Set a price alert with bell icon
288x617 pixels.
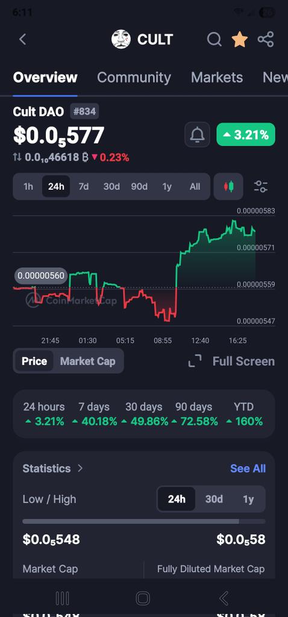pos(197,134)
